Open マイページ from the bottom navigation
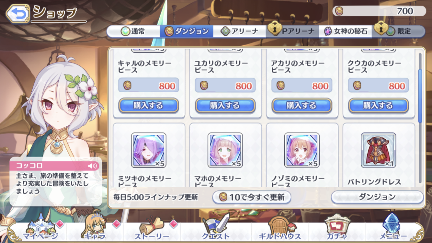This screenshot has height=243, width=432. tap(40, 228)
